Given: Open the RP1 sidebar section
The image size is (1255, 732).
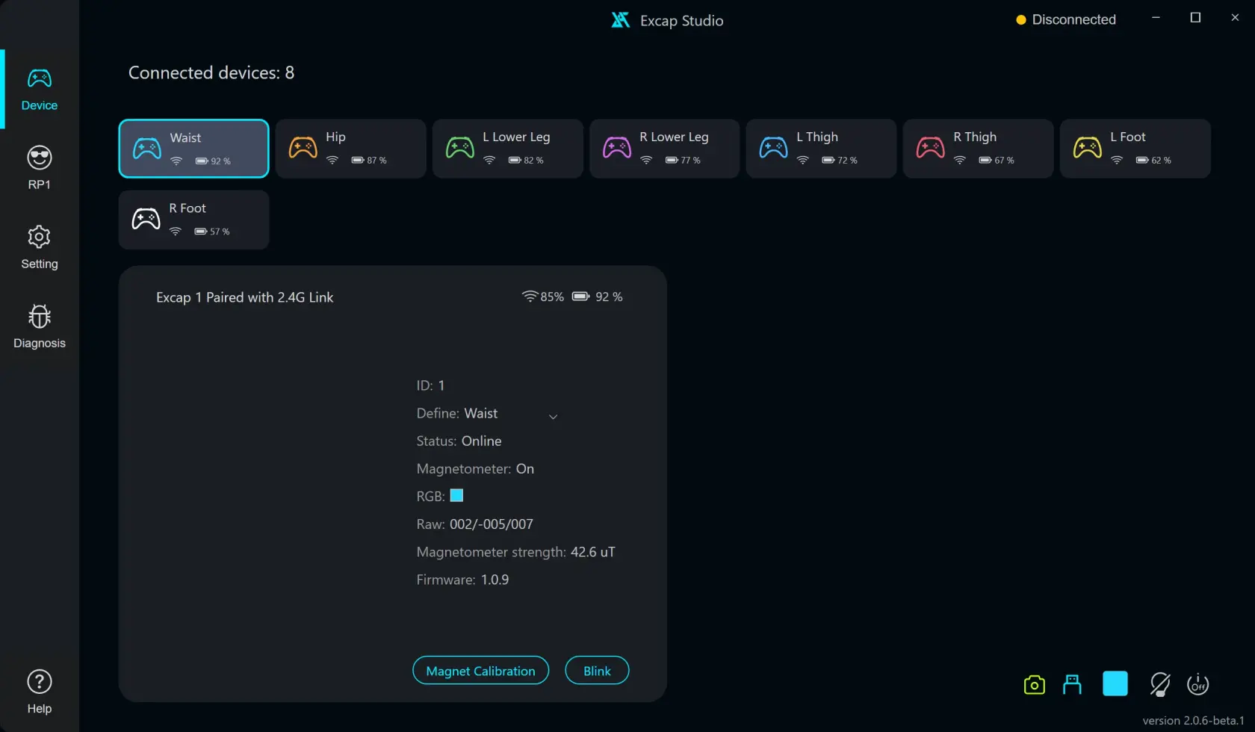Looking at the screenshot, I should tap(40, 168).
